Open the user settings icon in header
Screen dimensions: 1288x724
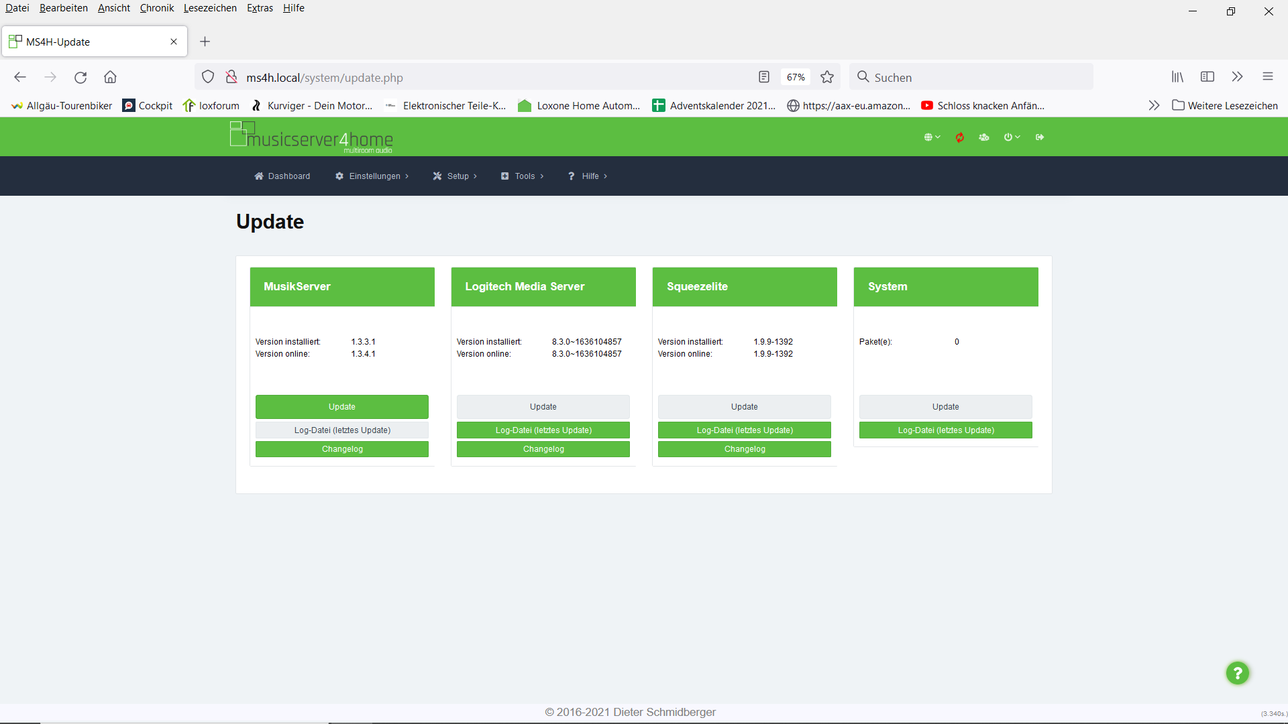pyautogui.click(x=984, y=137)
